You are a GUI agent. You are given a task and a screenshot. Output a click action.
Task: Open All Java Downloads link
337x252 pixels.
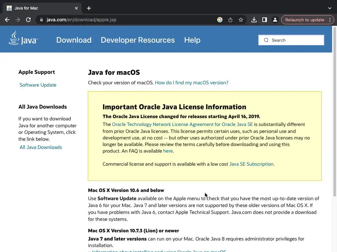(41, 147)
